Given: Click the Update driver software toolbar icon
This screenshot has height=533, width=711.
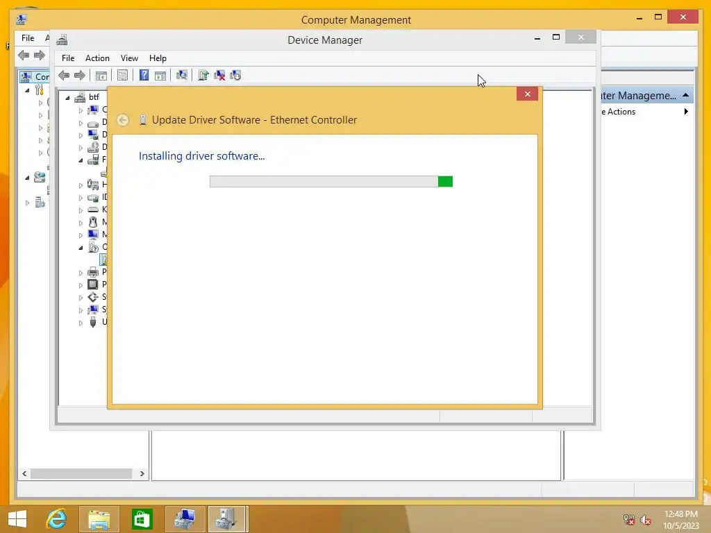Looking at the screenshot, I should click(203, 75).
